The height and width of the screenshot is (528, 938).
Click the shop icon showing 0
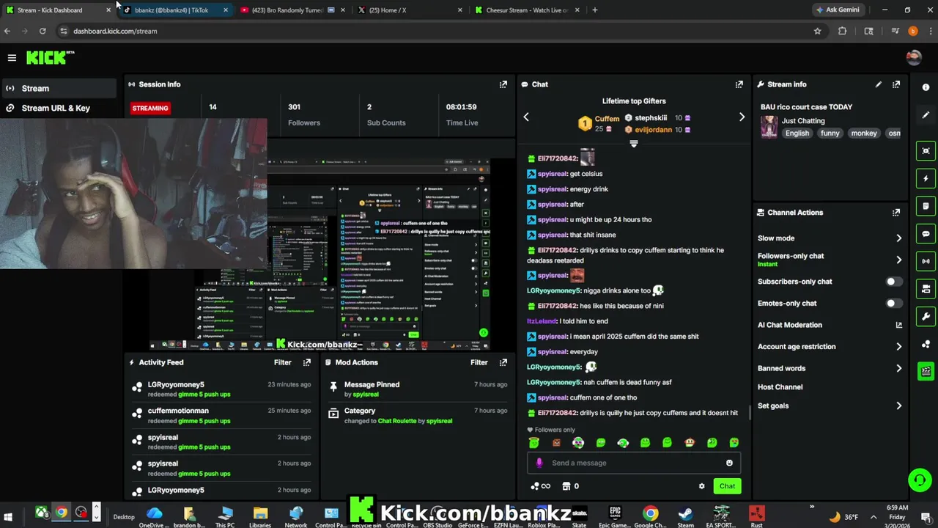coord(570,486)
